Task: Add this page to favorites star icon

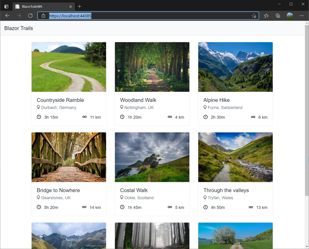Action: click(x=254, y=16)
